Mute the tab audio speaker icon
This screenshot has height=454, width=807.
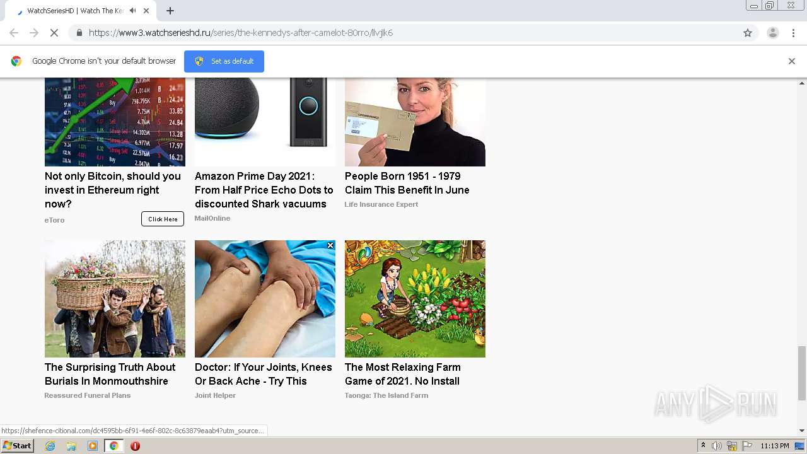(132, 11)
